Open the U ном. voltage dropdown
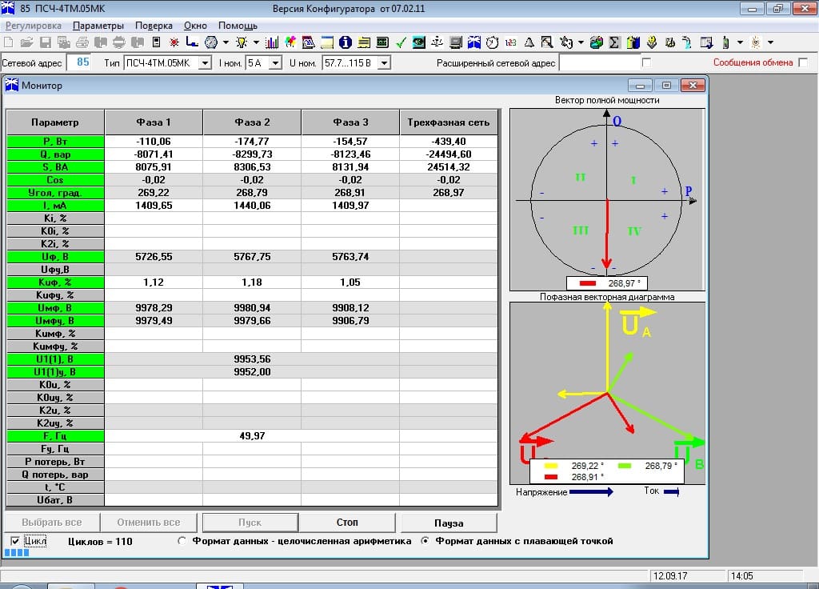 [384, 62]
